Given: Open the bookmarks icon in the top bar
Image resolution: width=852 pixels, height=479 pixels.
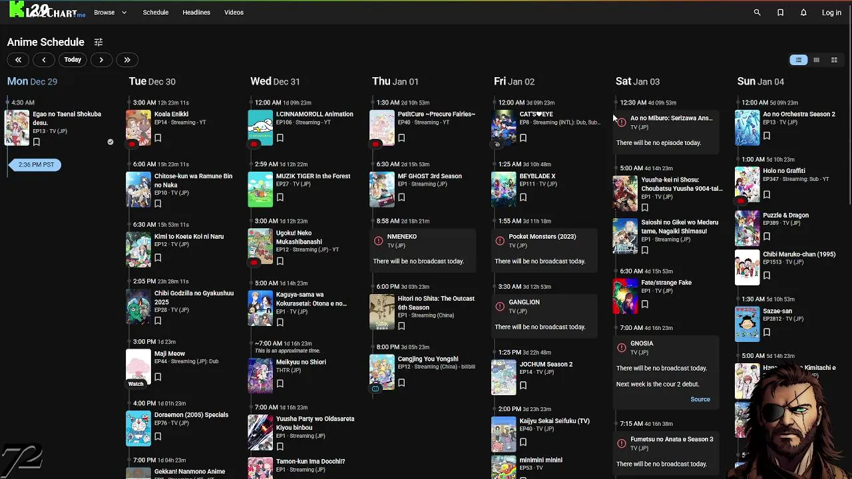Looking at the screenshot, I should click(780, 12).
